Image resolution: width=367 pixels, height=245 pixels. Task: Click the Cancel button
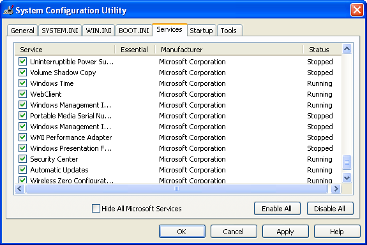(x=234, y=231)
